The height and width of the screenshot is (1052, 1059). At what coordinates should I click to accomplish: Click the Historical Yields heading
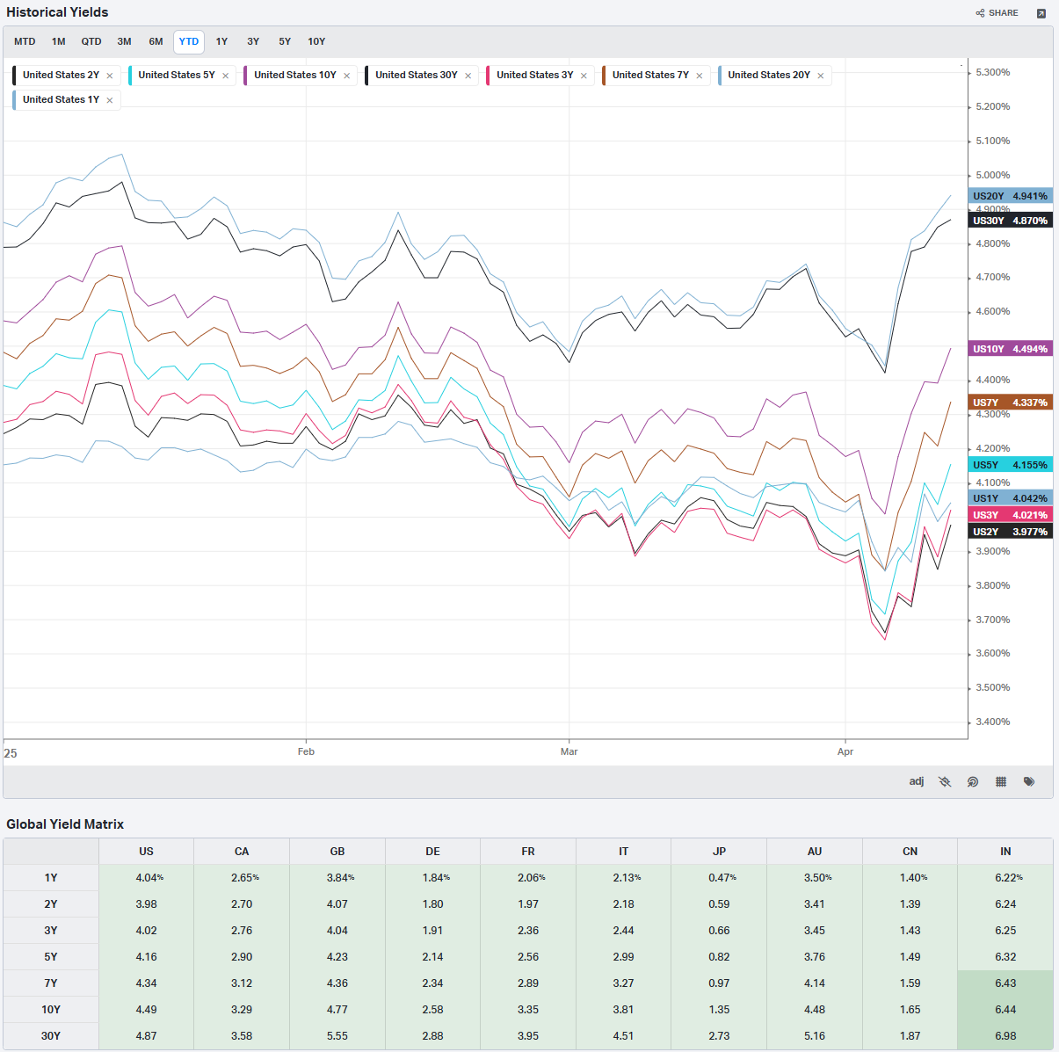pyautogui.click(x=57, y=12)
